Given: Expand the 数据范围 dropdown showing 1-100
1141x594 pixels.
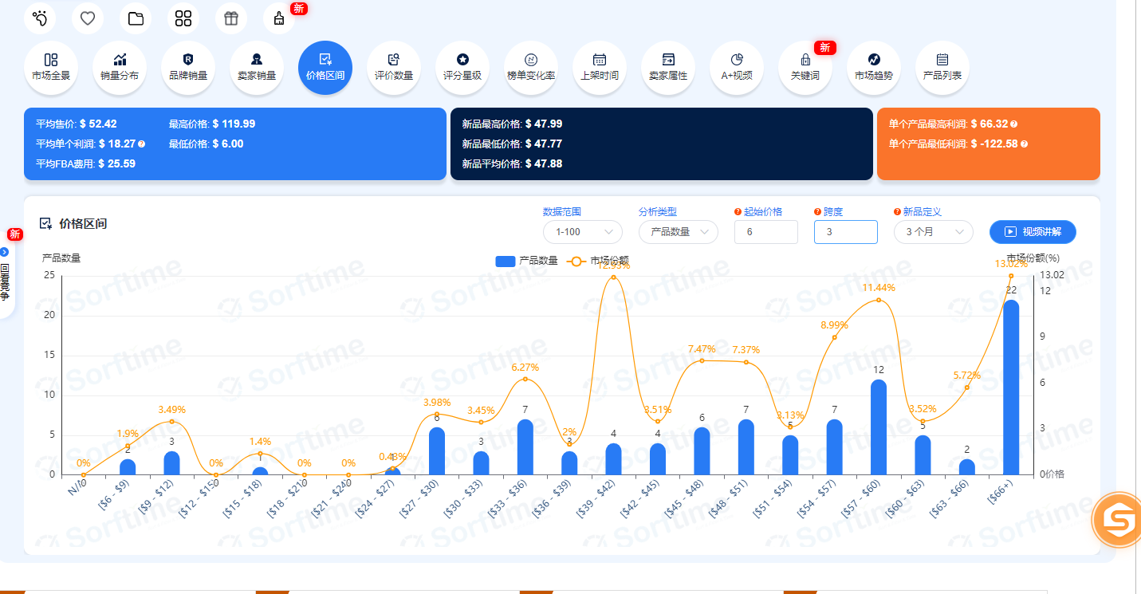Looking at the screenshot, I should [x=583, y=232].
